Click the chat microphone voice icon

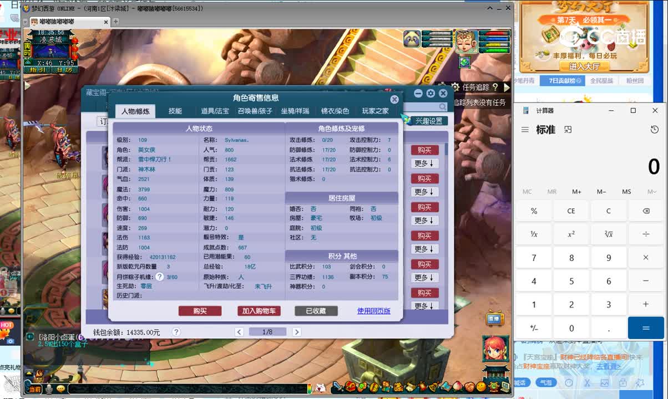pos(49,389)
